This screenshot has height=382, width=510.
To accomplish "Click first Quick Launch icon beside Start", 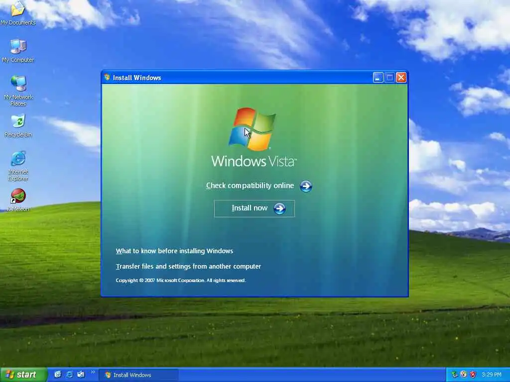I will 58,375.
